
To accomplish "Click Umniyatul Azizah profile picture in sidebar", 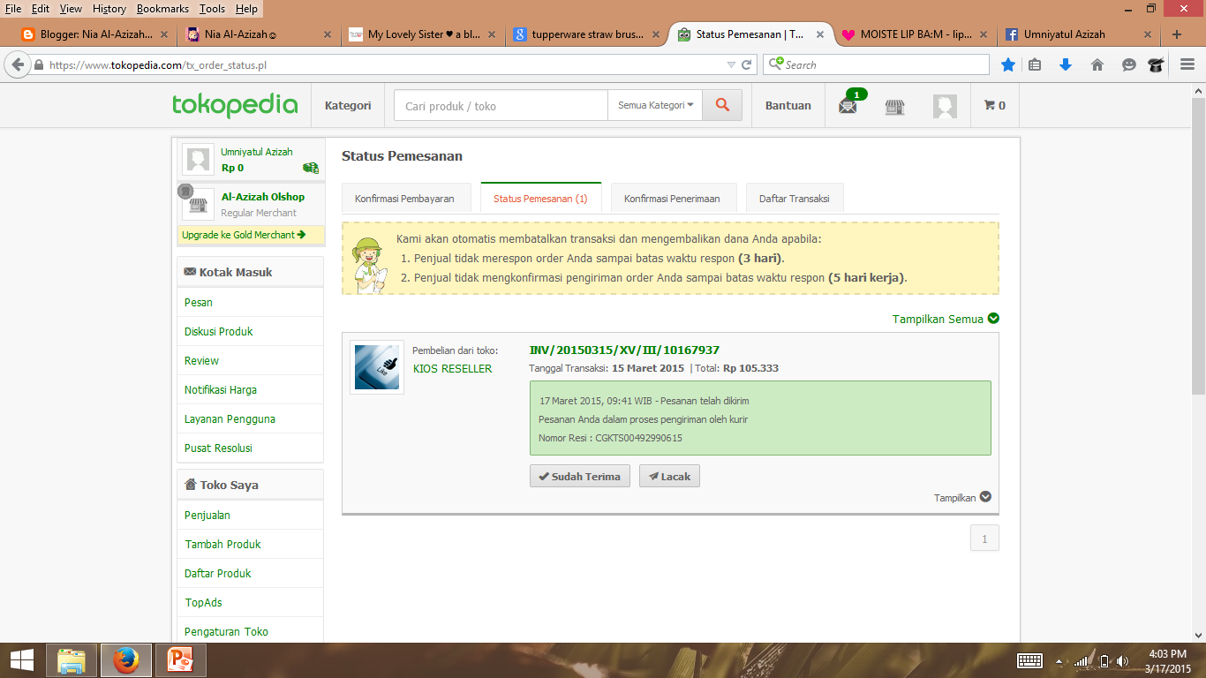I will click(199, 160).
